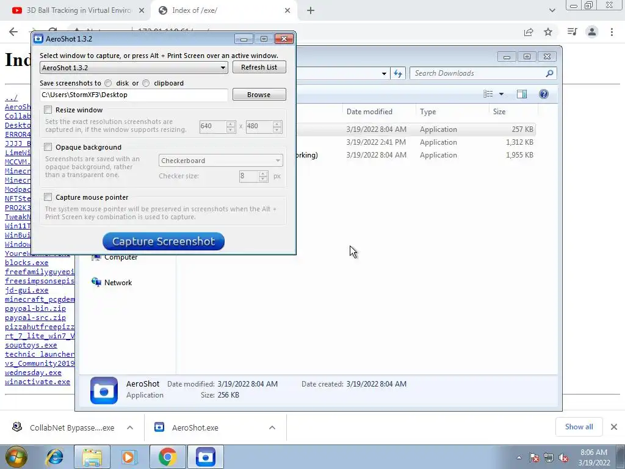
Task: Open the paypal-src.zip link
Action: tap(35, 318)
